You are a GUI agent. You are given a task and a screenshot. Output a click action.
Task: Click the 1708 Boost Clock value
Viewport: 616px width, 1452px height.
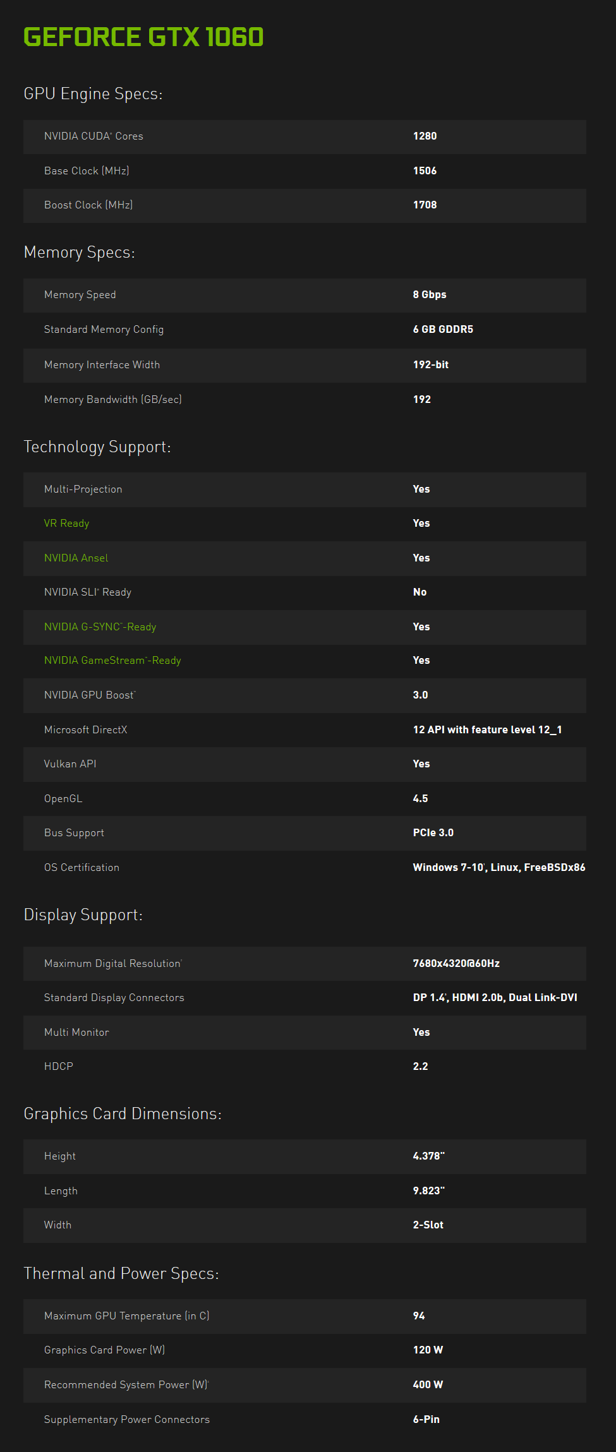(x=425, y=205)
